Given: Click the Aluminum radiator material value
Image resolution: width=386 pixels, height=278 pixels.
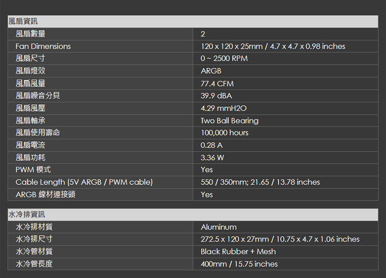Looking at the screenshot, I should 219,227.
